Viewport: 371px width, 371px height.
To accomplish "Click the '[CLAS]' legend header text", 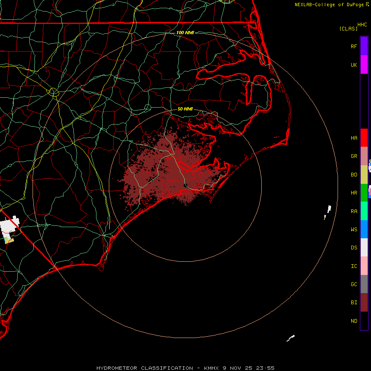I will point(348,28).
